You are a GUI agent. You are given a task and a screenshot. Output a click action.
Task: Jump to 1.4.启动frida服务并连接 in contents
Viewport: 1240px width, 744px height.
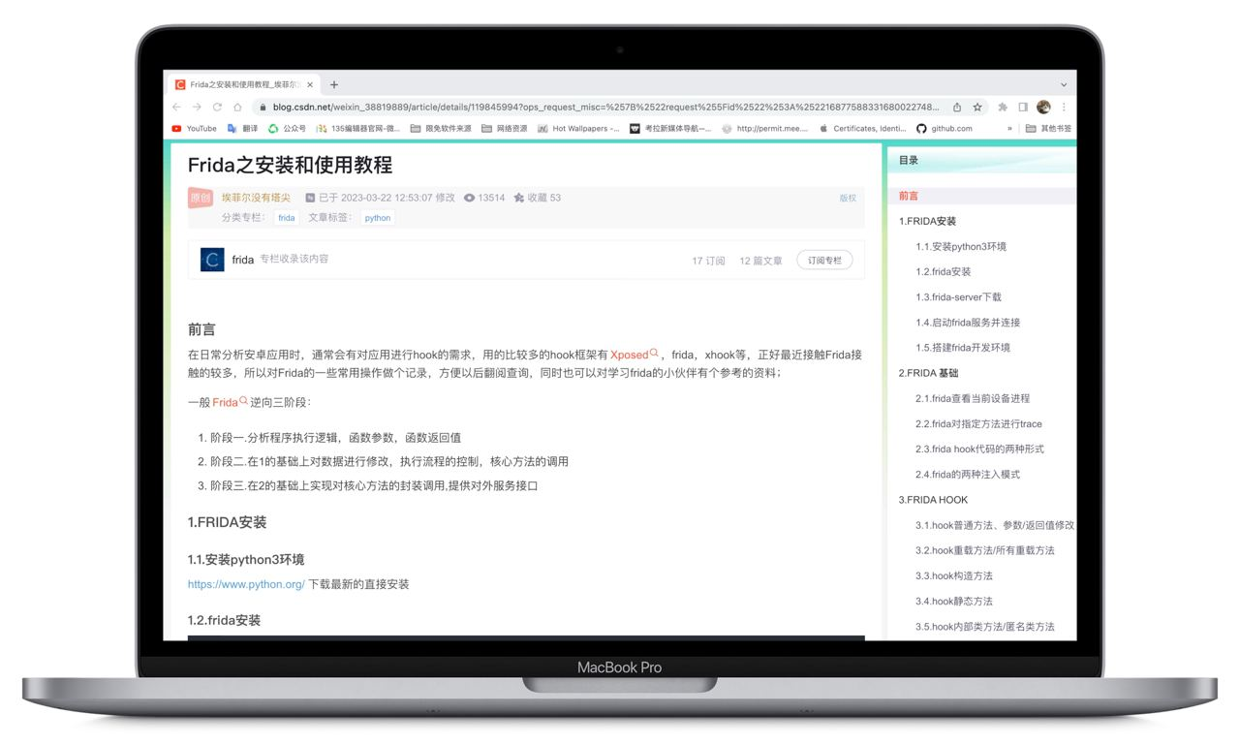click(968, 323)
